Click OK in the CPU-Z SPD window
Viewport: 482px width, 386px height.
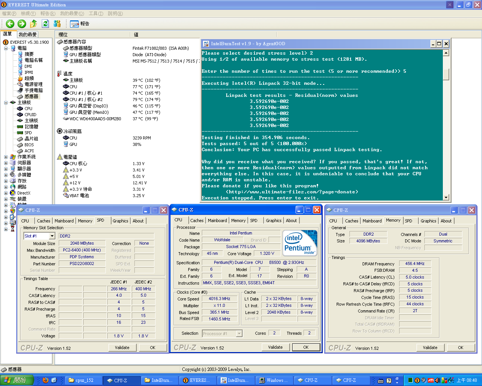pyautogui.click(x=153, y=348)
